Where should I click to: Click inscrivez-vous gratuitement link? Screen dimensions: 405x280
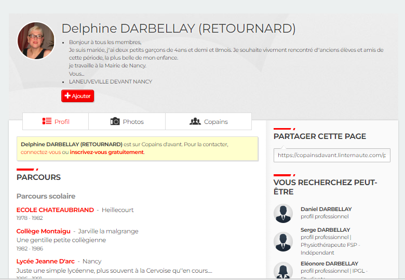(106, 152)
